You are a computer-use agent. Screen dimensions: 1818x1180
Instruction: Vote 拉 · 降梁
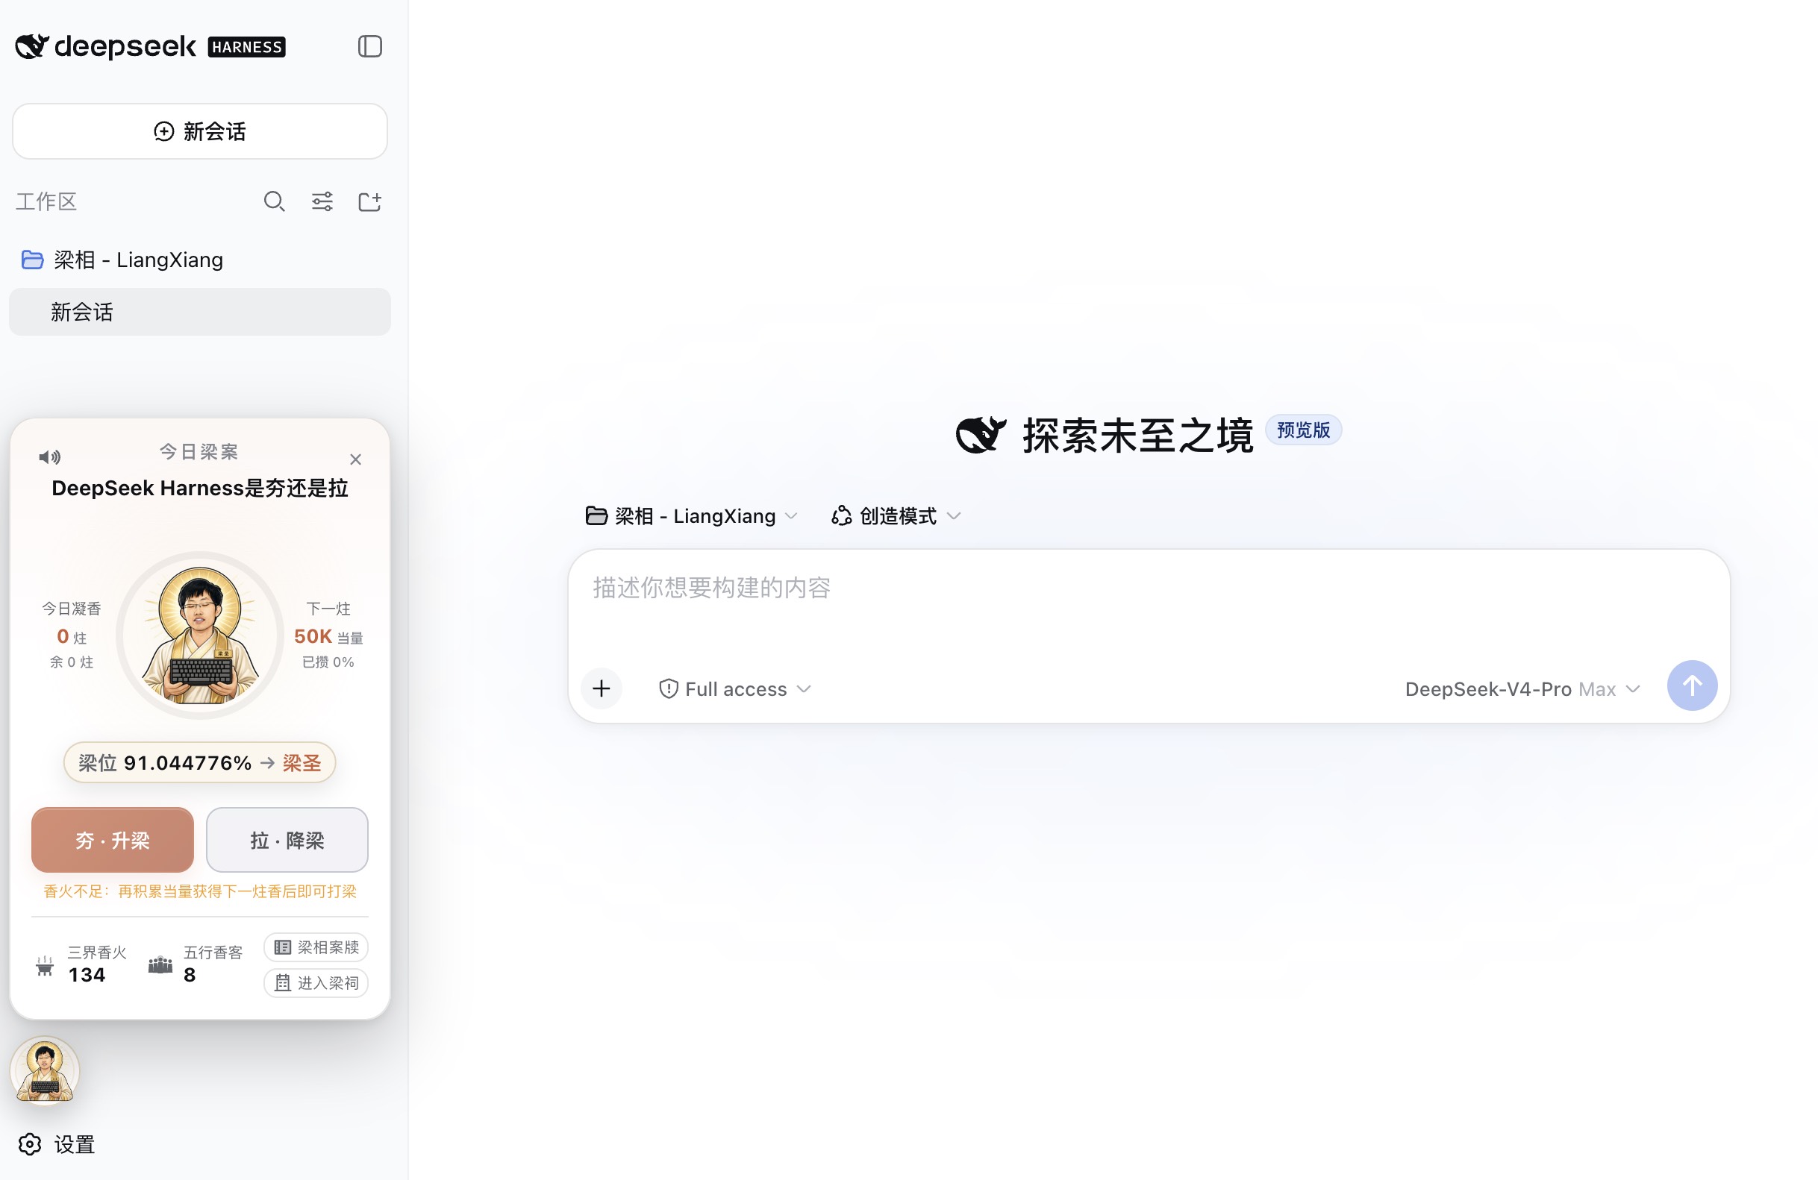[287, 841]
